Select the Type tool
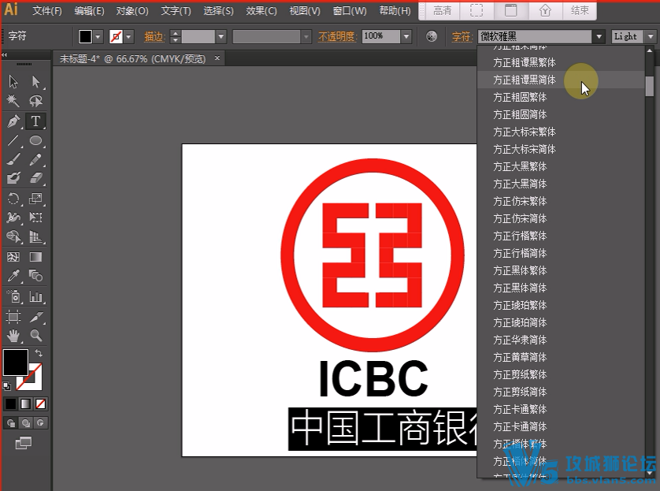This screenshot has height=491, width=660. (35, 121)
